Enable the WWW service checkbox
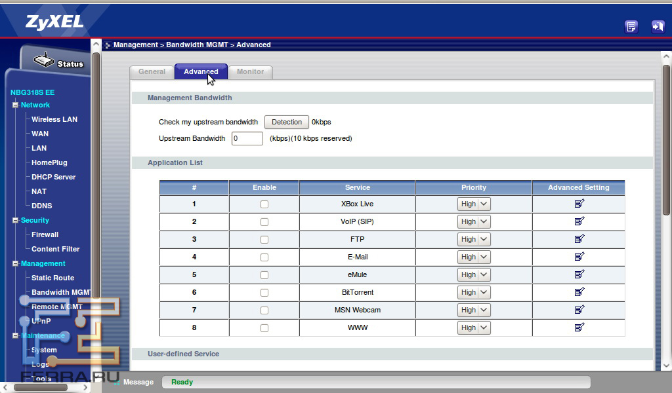 [x=264, y=328]
